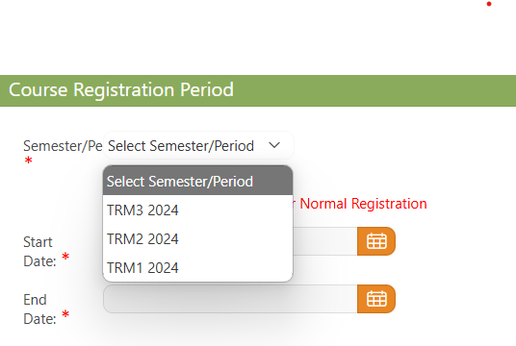The height and width of the screenshot is (346, 516).
Task: Click the visible Start Date input field
Action: click(x=325, y=241)
